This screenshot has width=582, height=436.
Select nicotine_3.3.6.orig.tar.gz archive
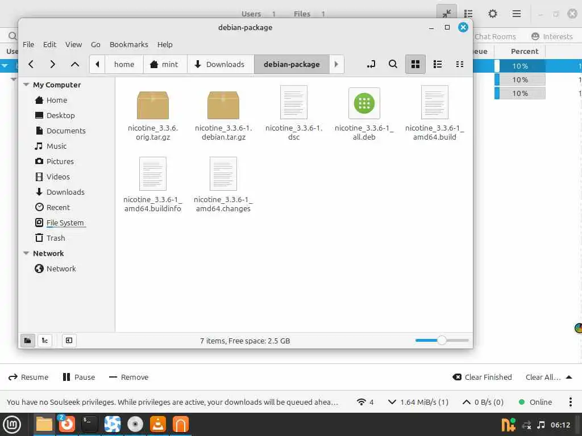pos(152,116)
